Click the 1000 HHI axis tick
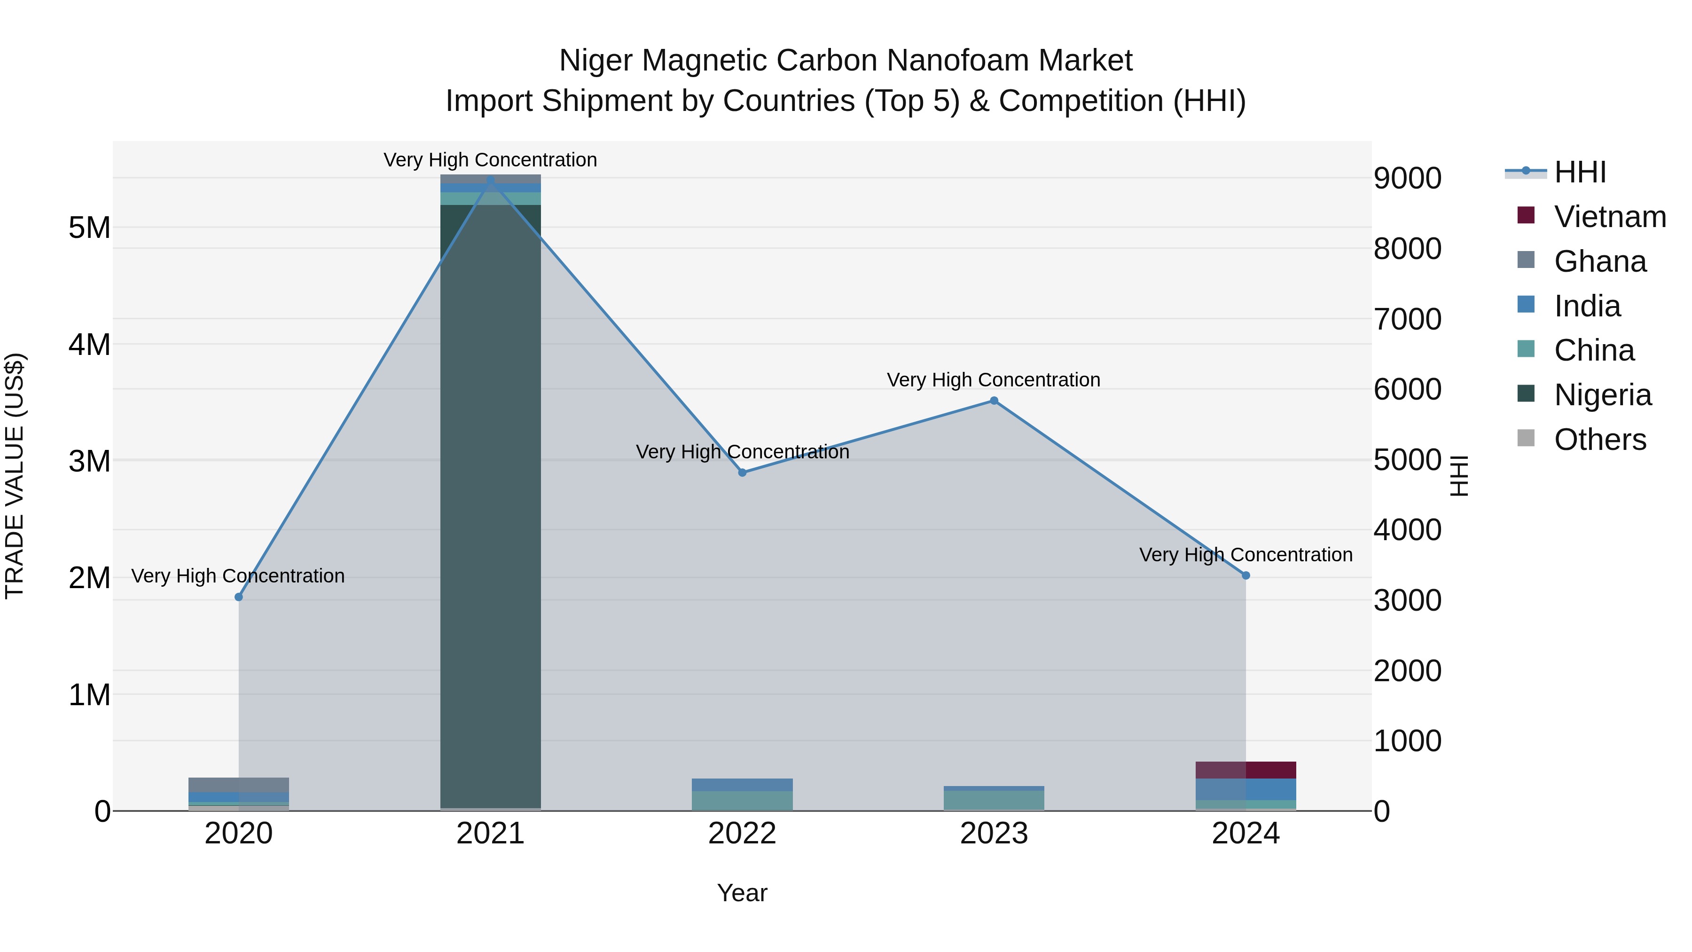The height and width of the screenshot is (952, 1692). coord(1408,741)
